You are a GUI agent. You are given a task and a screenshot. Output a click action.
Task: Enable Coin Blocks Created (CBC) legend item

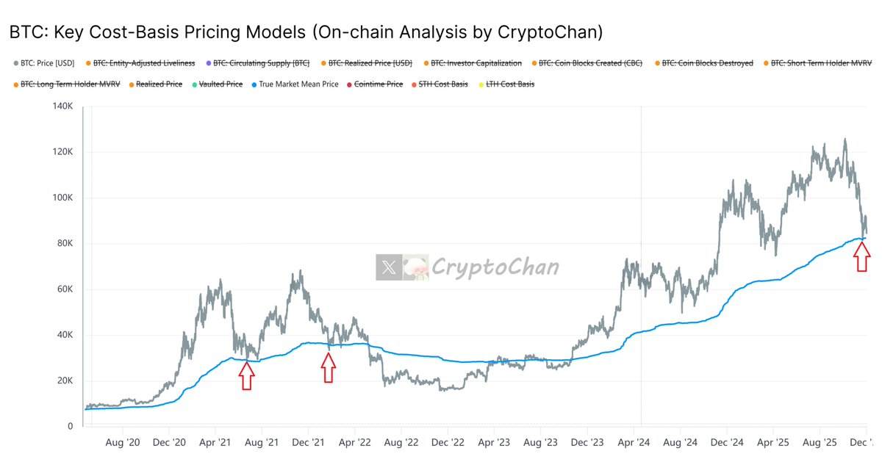pos(590,63)
